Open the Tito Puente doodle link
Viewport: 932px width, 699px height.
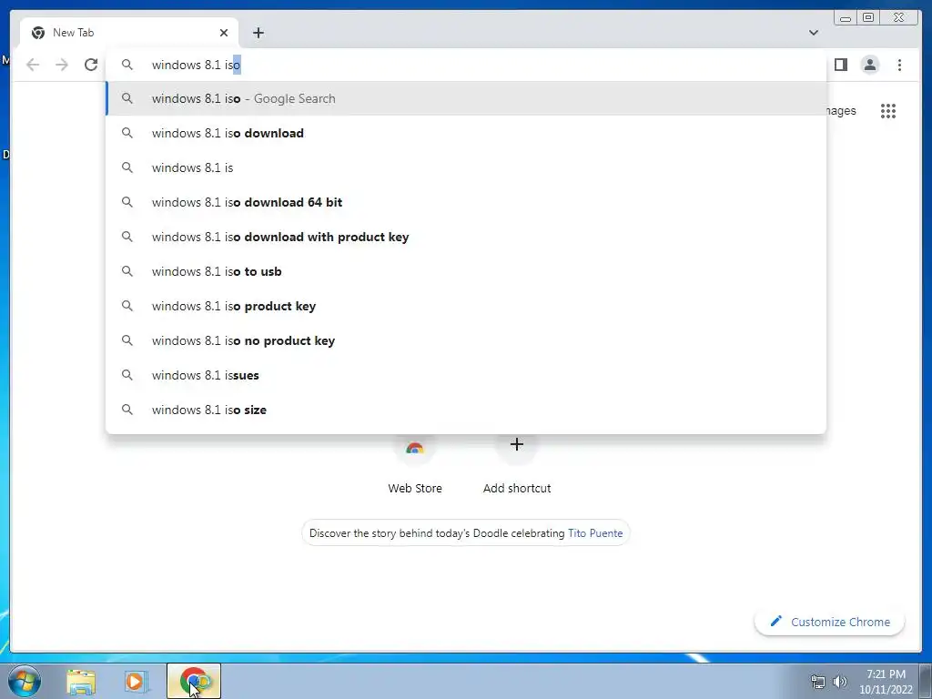click(595, 533)
